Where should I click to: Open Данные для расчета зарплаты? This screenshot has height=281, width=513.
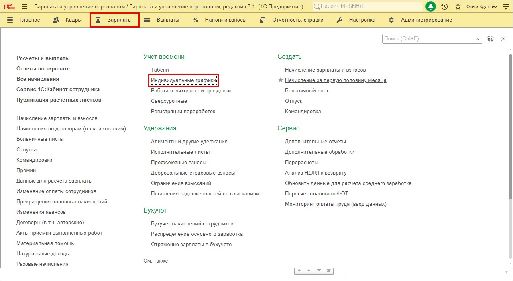coord(55,181)
